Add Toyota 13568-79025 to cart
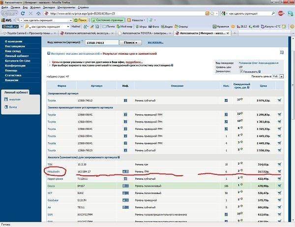This screenshot has height=227, width=295. [279, 149]
